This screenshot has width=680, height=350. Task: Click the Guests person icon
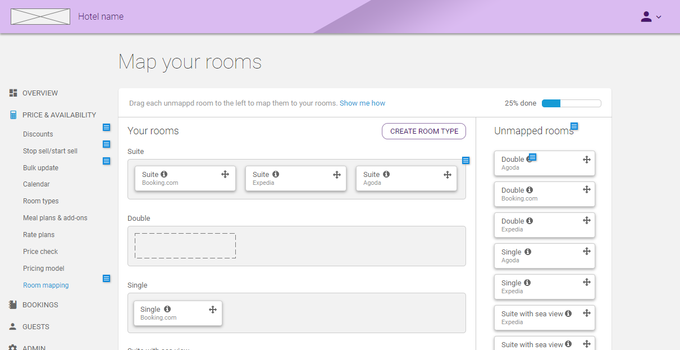point(13,327)
